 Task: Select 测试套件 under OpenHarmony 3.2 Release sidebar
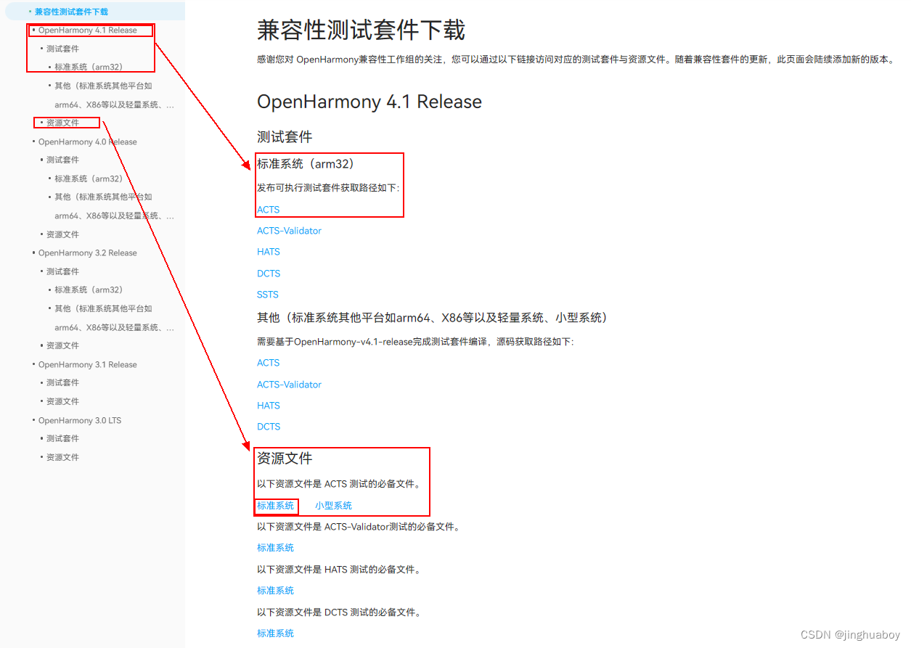point(62,271)
